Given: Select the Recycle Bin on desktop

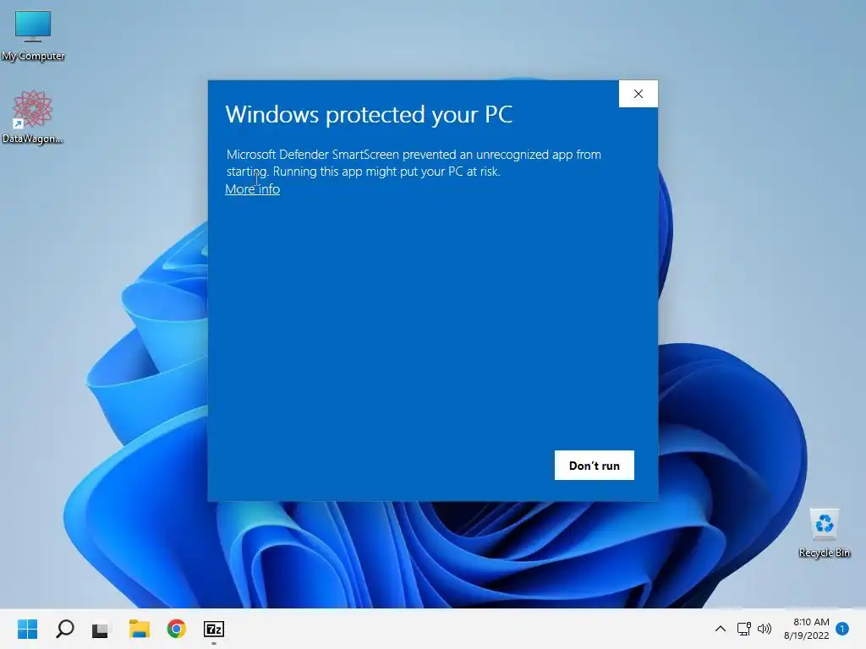Looking at the screenshot, I should 824,533.
